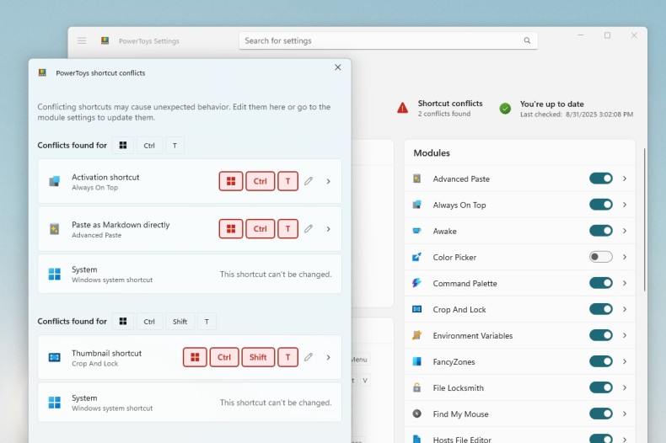Screen dimensions: 666x443
Task: Click in the Search for settings field
Action: pos(388,40)
